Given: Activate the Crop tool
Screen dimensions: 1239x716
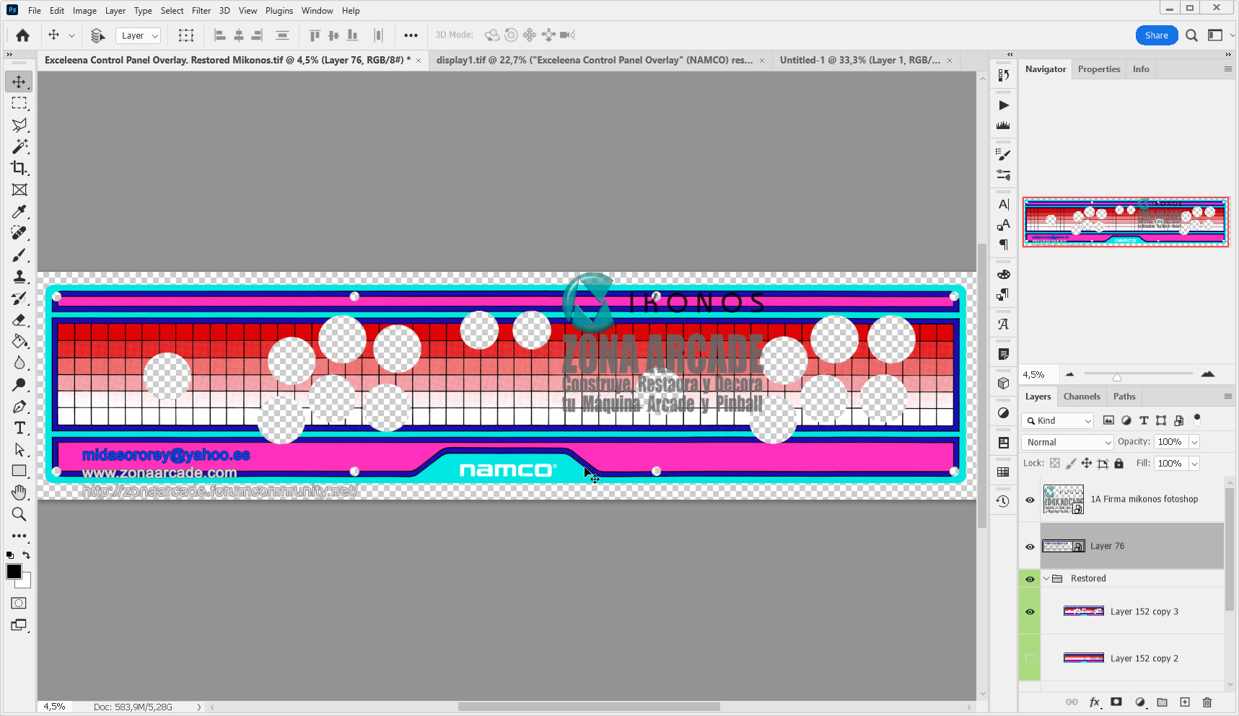Looking at the screenshot, I should (19, 168).
